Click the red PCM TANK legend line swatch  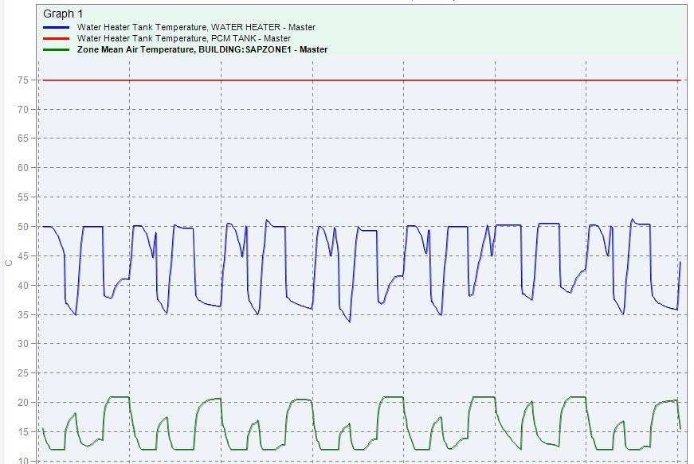coord(57,38)
